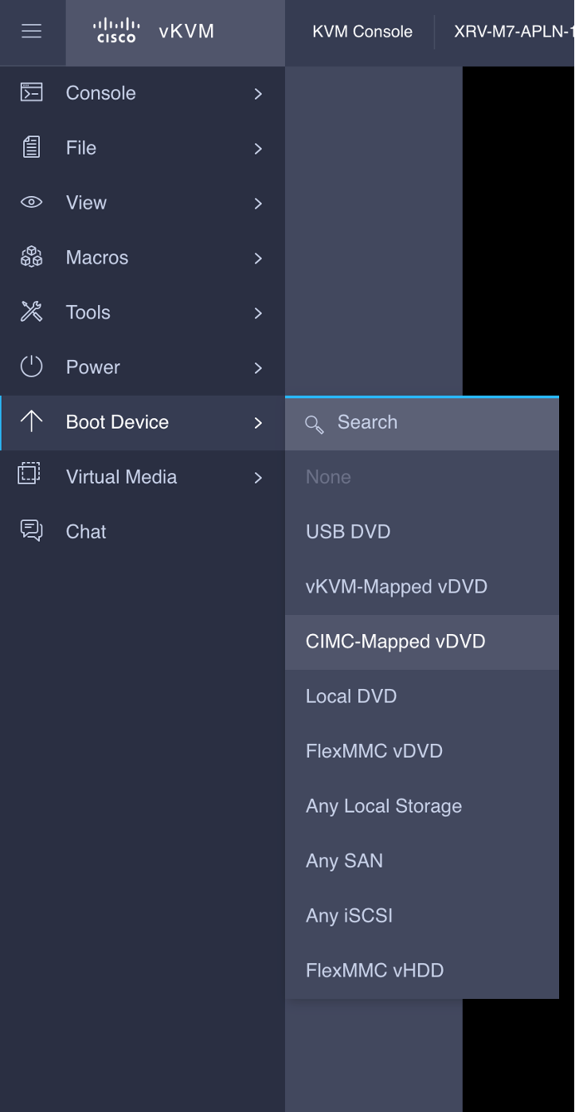The image size is (575, 1112).
Task: Collapse the Boot Device submenu chevron
Action: coord(258,423)
